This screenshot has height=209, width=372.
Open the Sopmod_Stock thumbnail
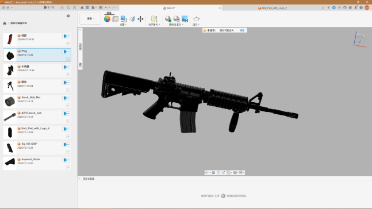[10, 164]
